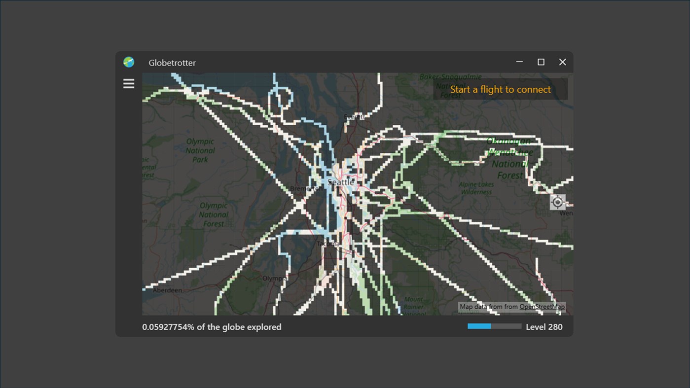Click Alpine Lakes Wilderness label on map
Screen dimensions: 690x388
point(476,188)
